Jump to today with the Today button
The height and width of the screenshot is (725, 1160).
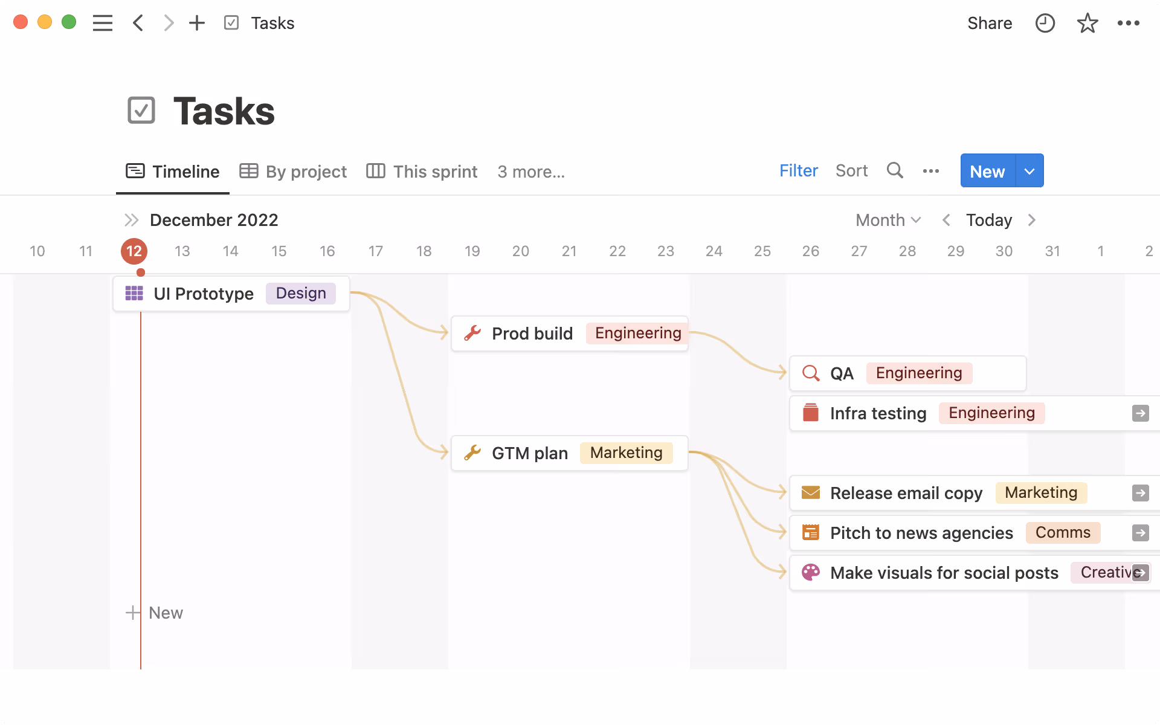pyautogui.click(x=988, y=220)
